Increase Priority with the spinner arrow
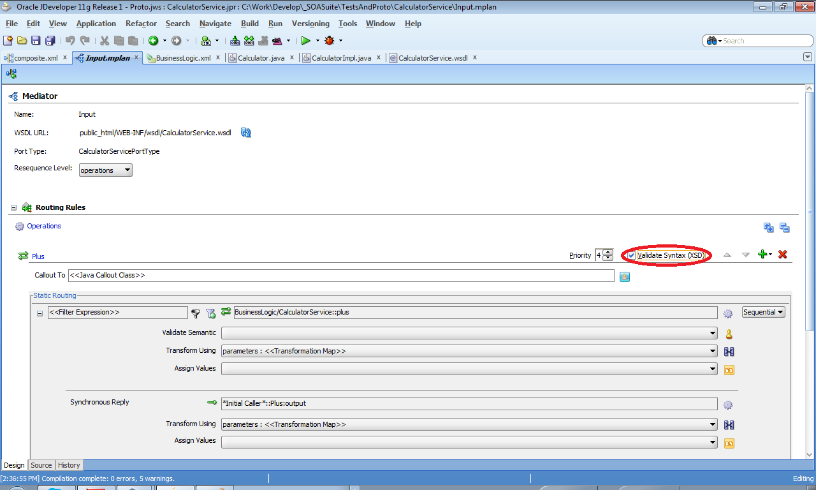816x490 pixels. coord(609,252)
